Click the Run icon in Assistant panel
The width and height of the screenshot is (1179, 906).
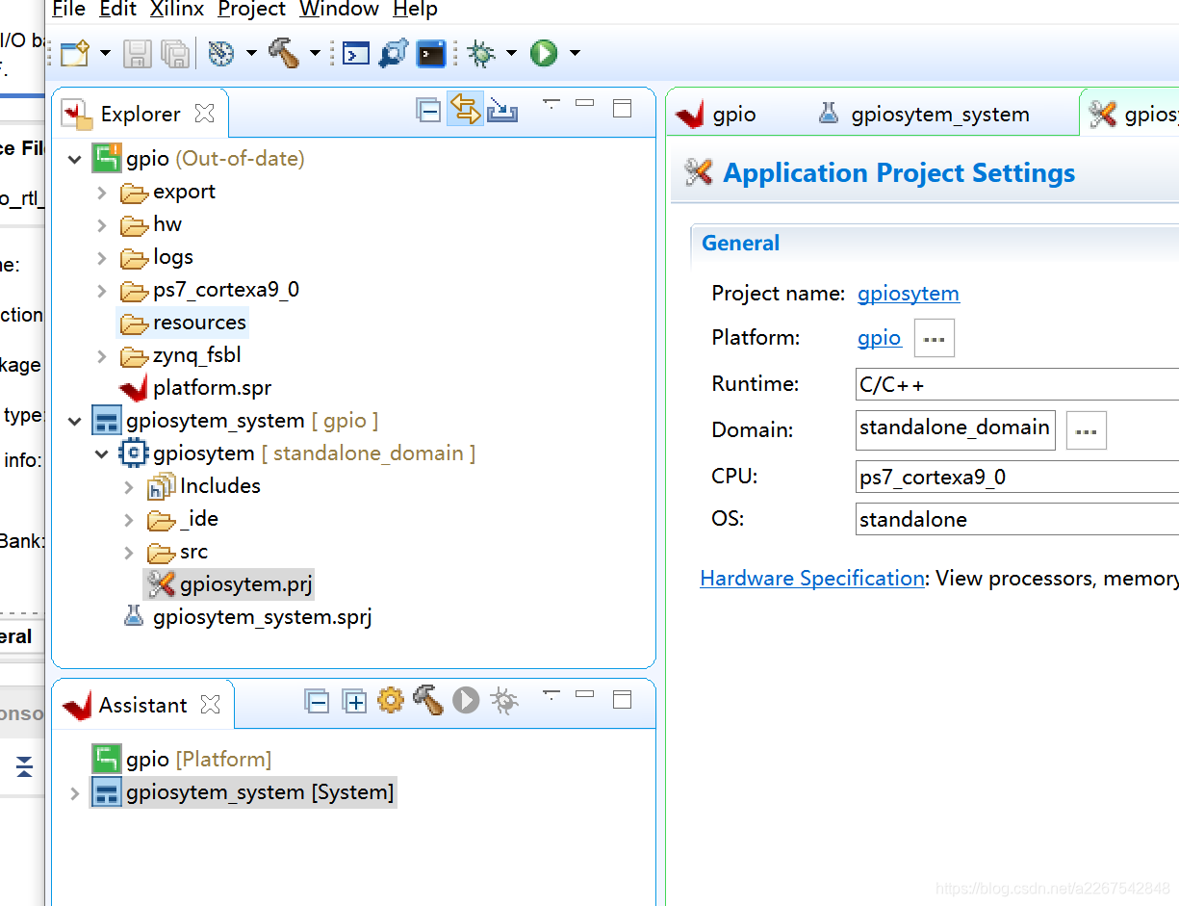point(466,700)
